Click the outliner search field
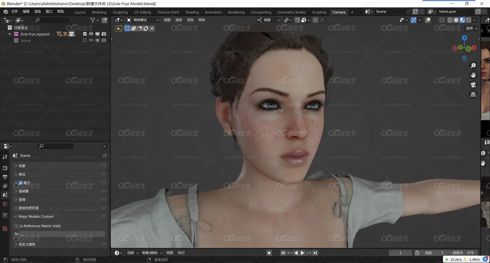 coord(52,20)
